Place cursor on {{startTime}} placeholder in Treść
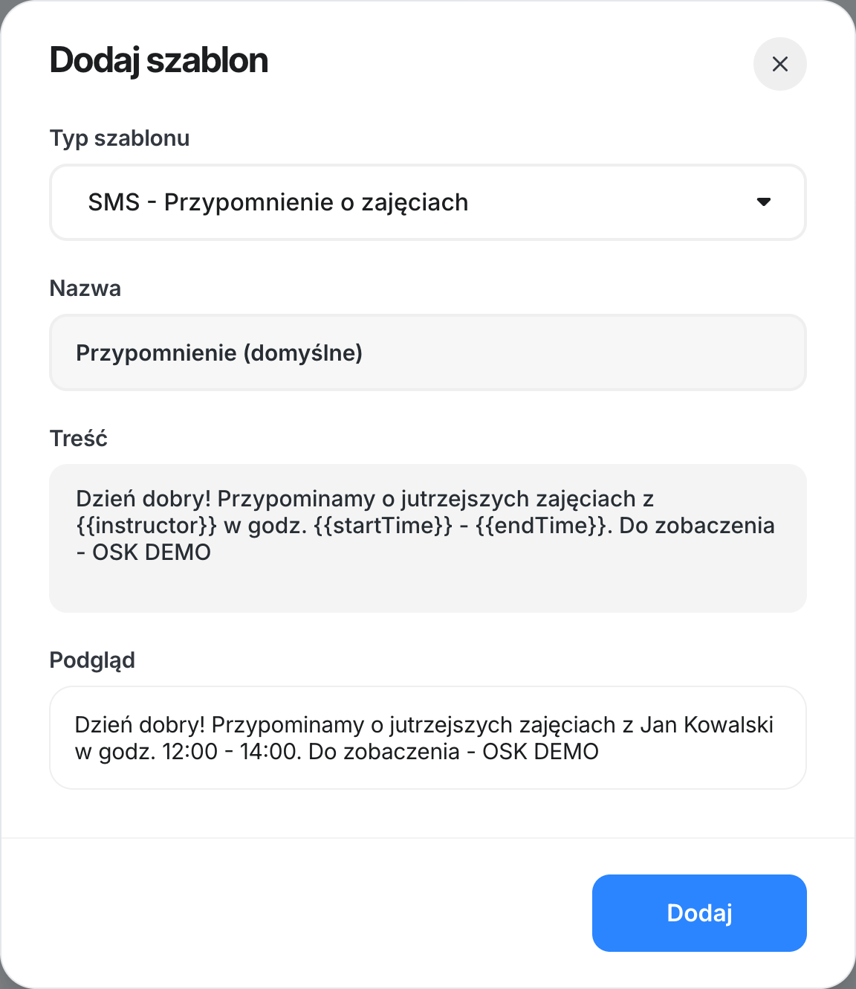Screen dimensions: 856x989 coord(383,526)
